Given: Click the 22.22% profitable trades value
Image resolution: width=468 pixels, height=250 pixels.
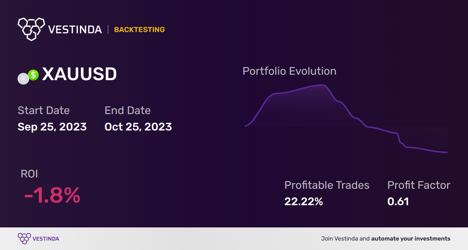Looking at the screenshot, I should pos(303,202).
